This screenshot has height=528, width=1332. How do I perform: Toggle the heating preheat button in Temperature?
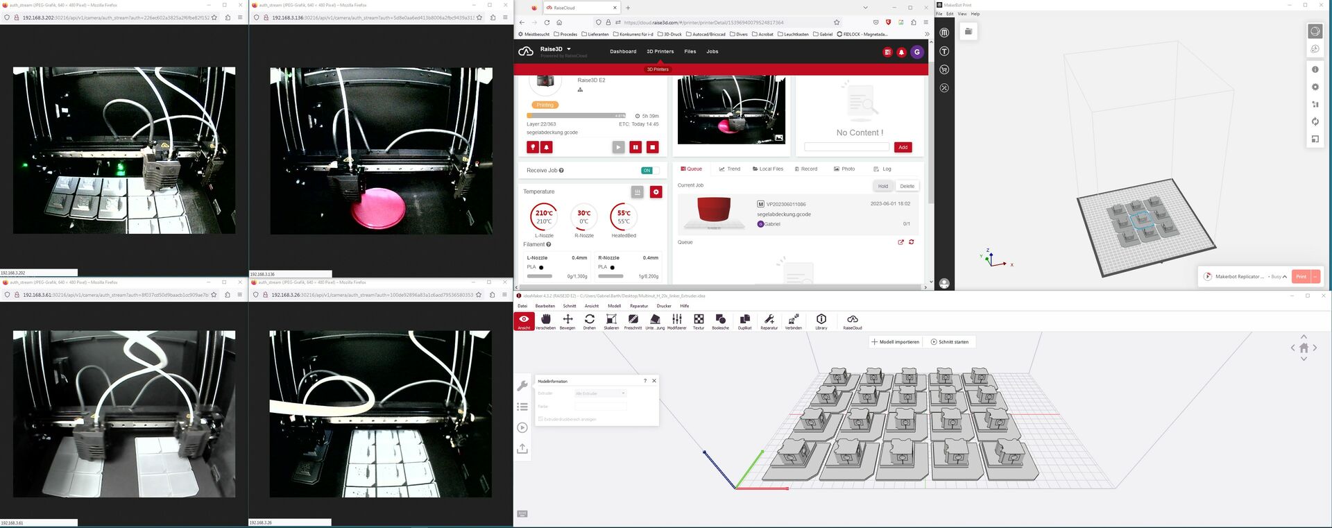(638, 191)
